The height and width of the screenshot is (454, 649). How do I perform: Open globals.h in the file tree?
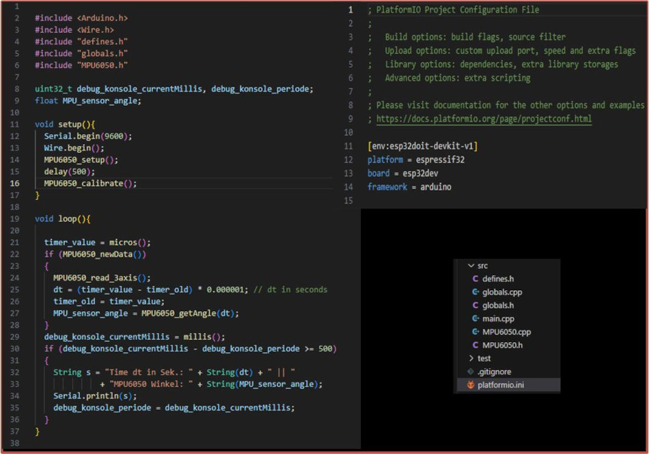pyautogui.click(x=498, y=306)
